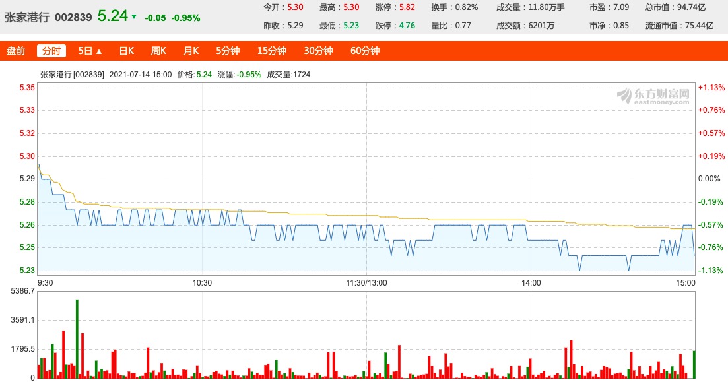Click the 5386.7 volume axis label

click(22, 291)
